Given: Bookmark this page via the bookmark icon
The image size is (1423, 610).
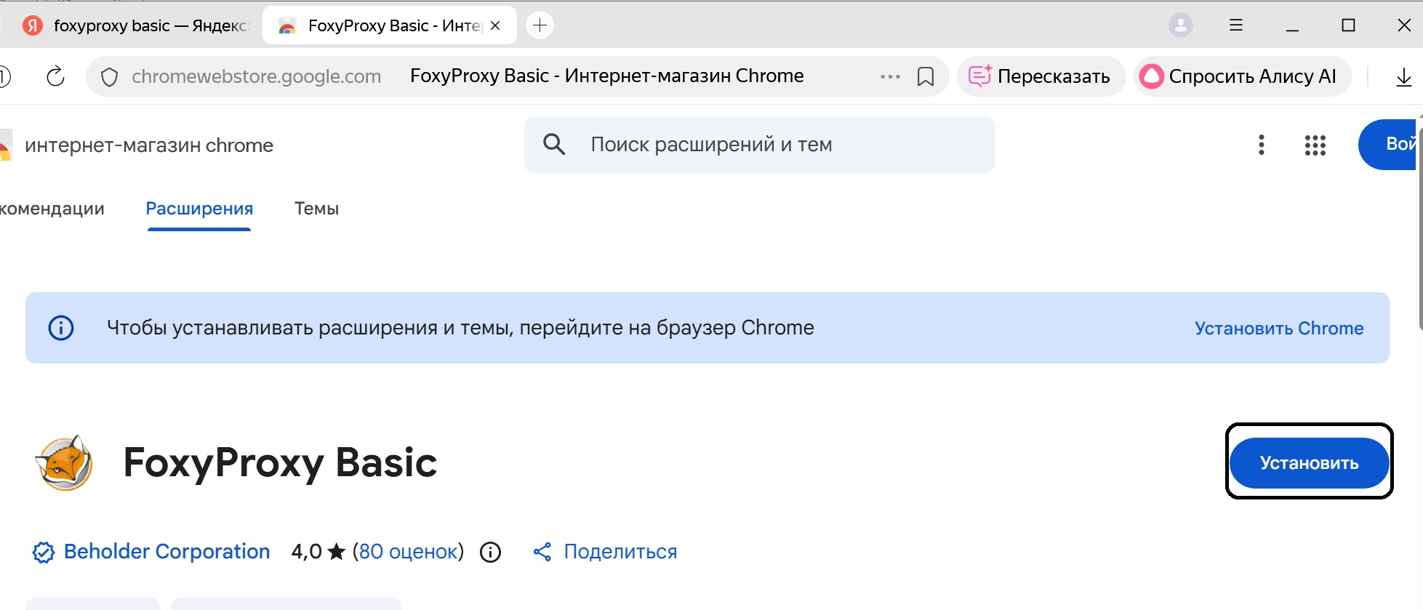Looking at the screenshot, I should (x=925, y=76).
